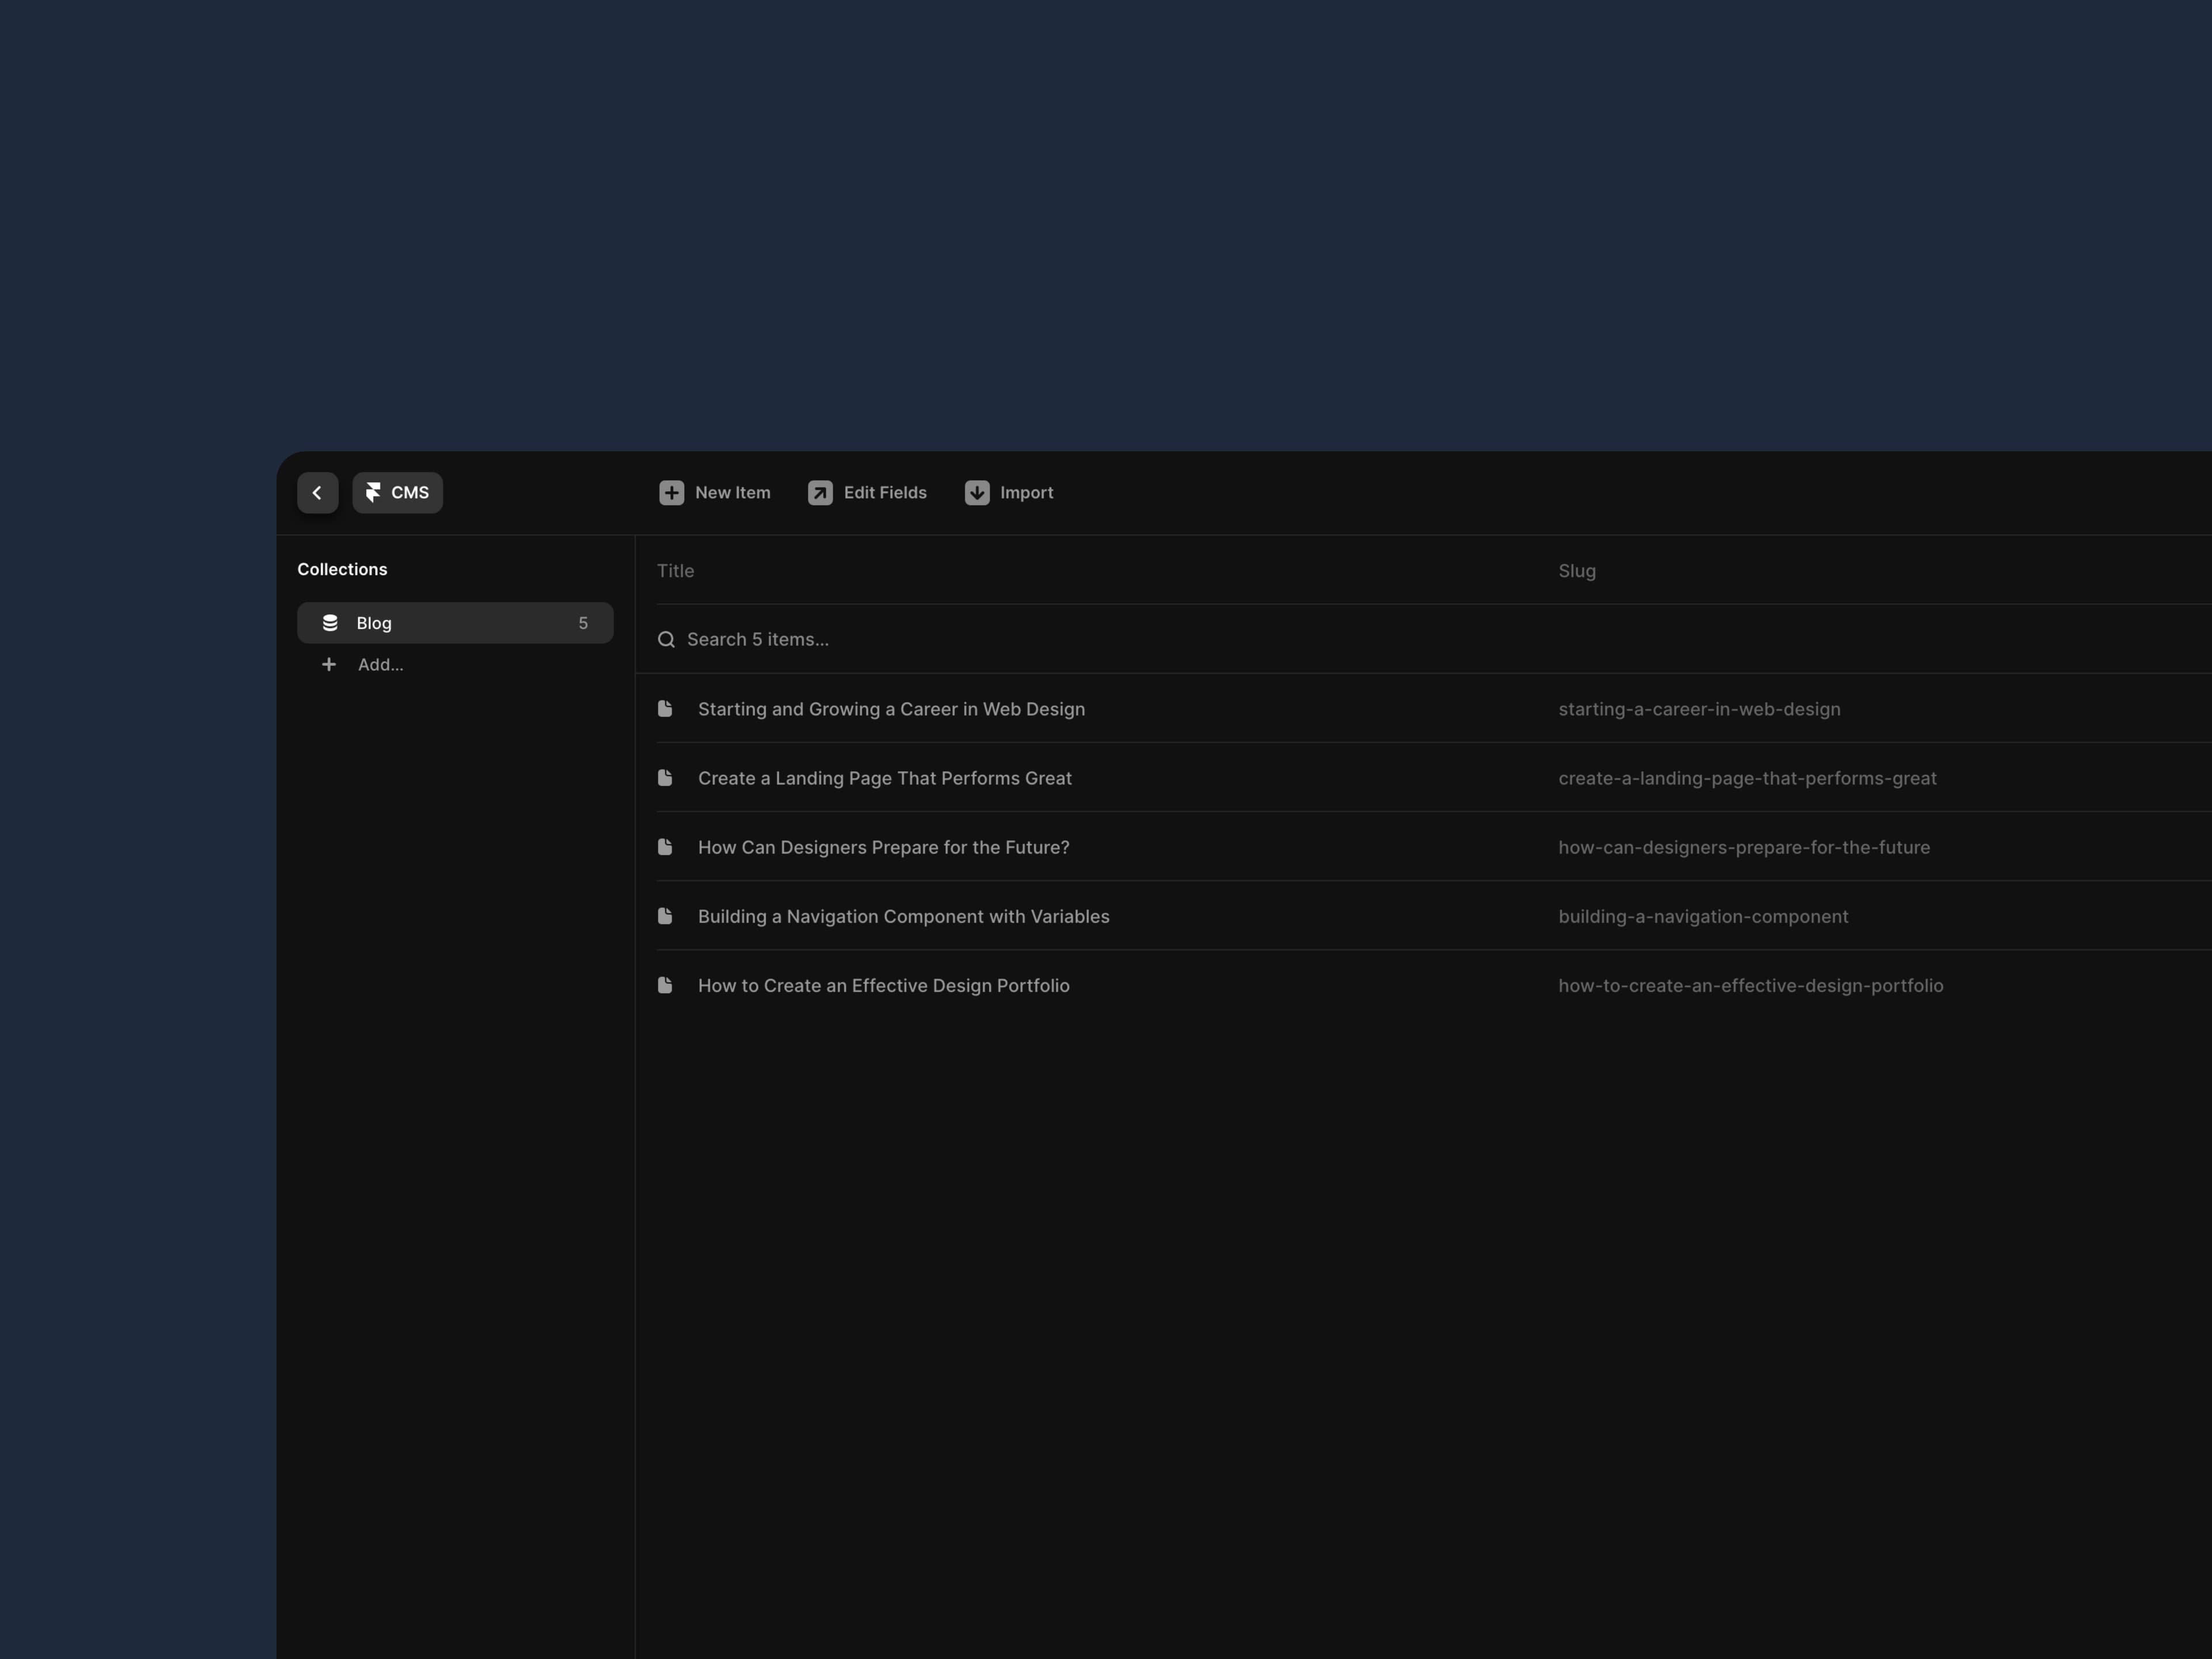Click the arrow icon on Edit Fields
The image size is (2212, 1659).
(819, 492)
